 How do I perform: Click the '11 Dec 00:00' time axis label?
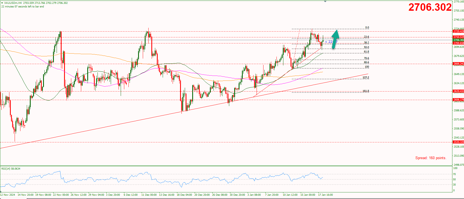coord(149,195)
